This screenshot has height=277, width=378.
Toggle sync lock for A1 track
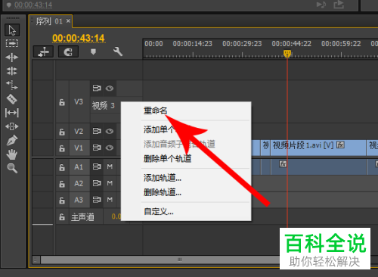point(97,167)
